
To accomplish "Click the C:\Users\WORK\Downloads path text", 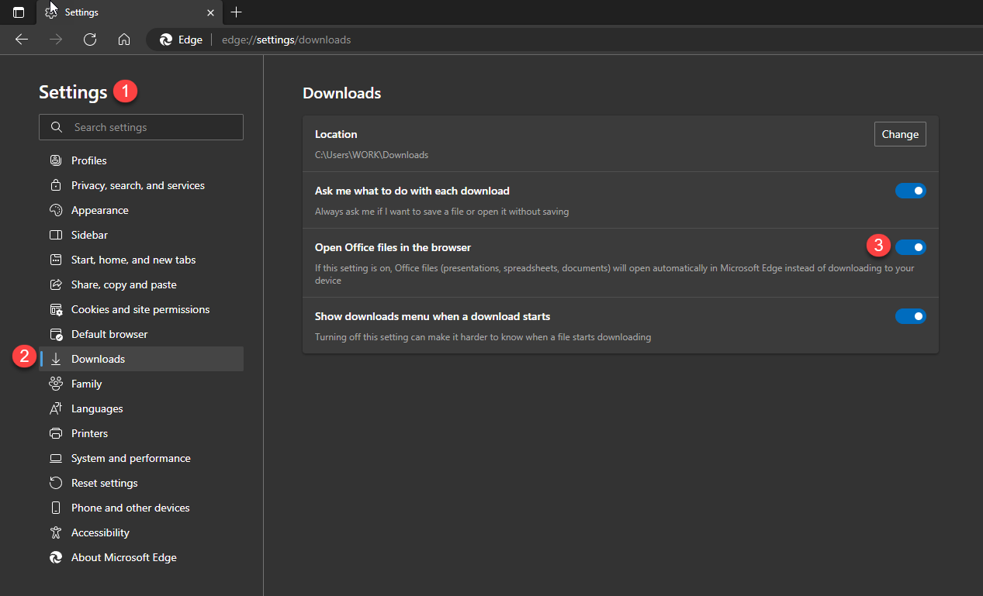I will click(x=372, y=155).
